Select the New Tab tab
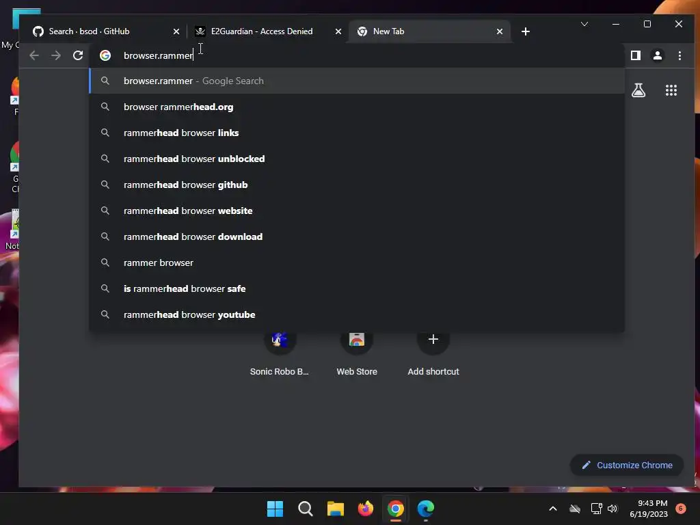 coord(429,31)
